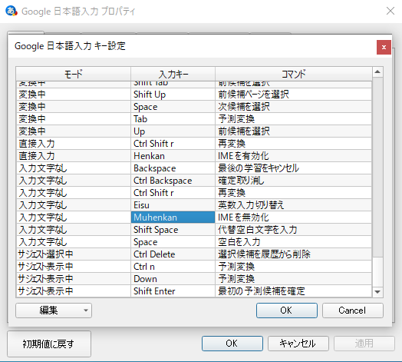Select the 英数入力切り替え command cell

click(x=294, y=205)
